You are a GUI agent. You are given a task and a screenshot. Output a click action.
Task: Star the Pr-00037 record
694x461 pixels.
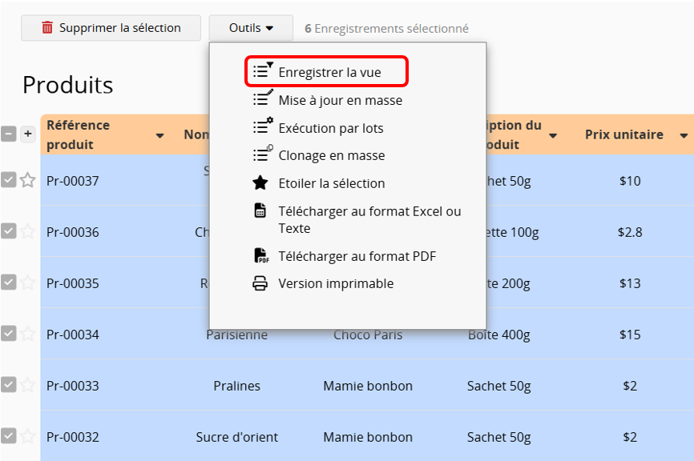point(28,180)
